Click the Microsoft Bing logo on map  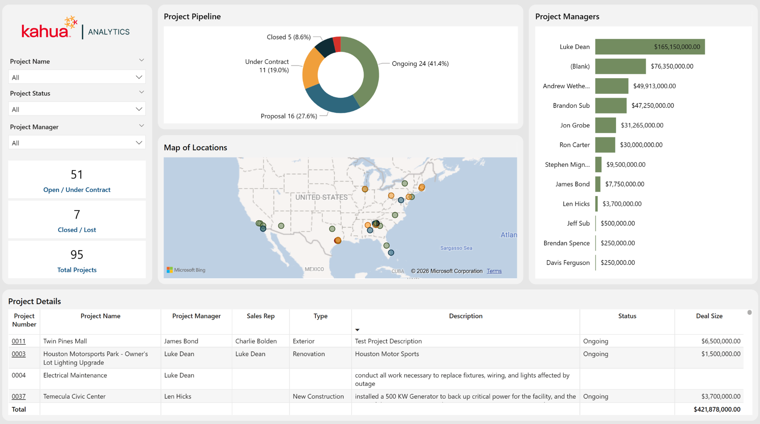coord(186,270)
